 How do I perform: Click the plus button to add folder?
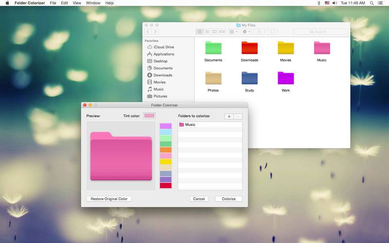(229, 116)
